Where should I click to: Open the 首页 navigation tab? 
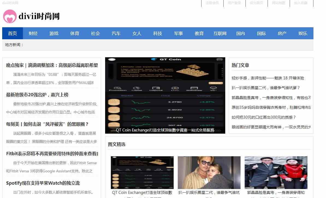13,33
